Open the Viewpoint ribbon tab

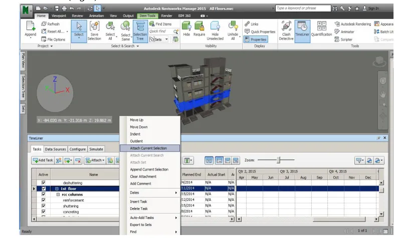click(59, 16)
